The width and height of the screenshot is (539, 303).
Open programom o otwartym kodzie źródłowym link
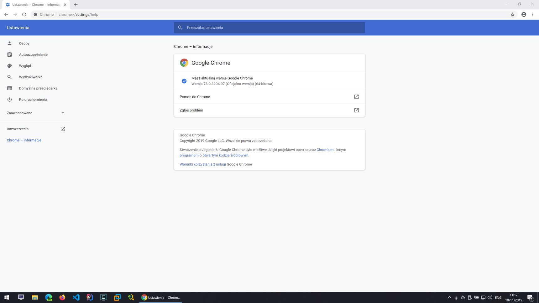click(214, 155)
